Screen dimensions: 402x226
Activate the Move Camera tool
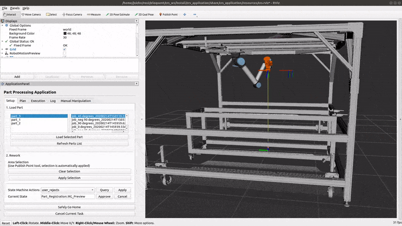pyautogui.click(x=31, y=14)
